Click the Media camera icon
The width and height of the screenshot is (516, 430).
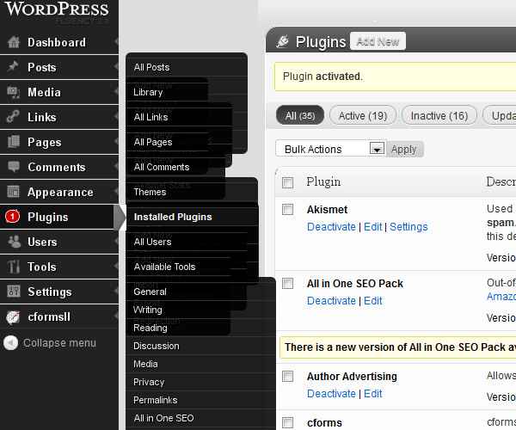pos(14,92)
